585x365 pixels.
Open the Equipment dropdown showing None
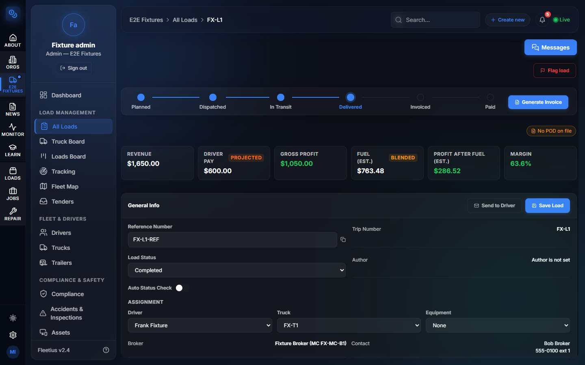[498, 325]
